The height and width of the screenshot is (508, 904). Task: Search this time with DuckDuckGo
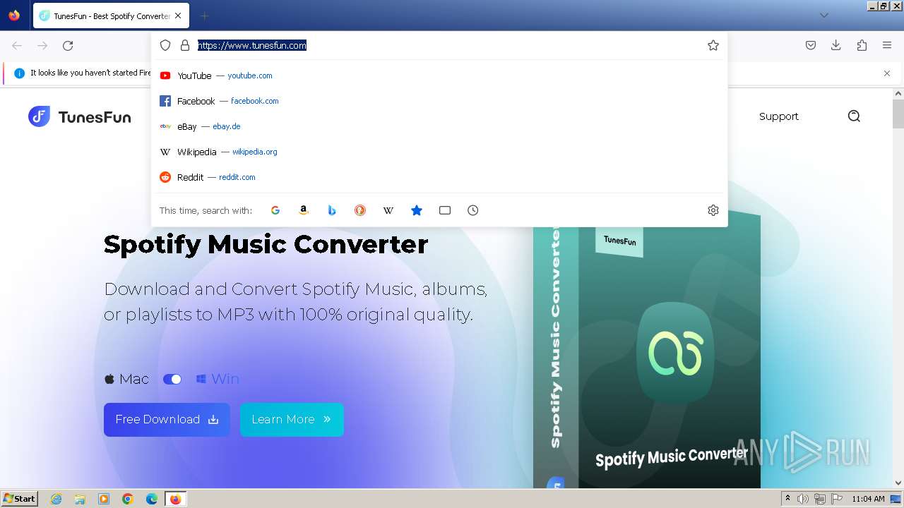coord(360,210)
